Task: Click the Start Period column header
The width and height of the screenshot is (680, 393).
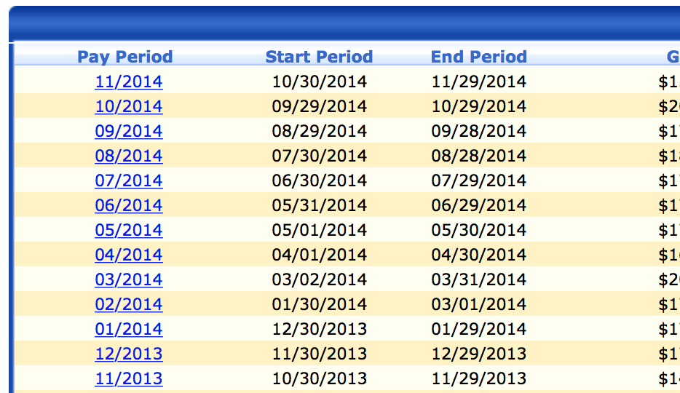Action: (319, 57)
